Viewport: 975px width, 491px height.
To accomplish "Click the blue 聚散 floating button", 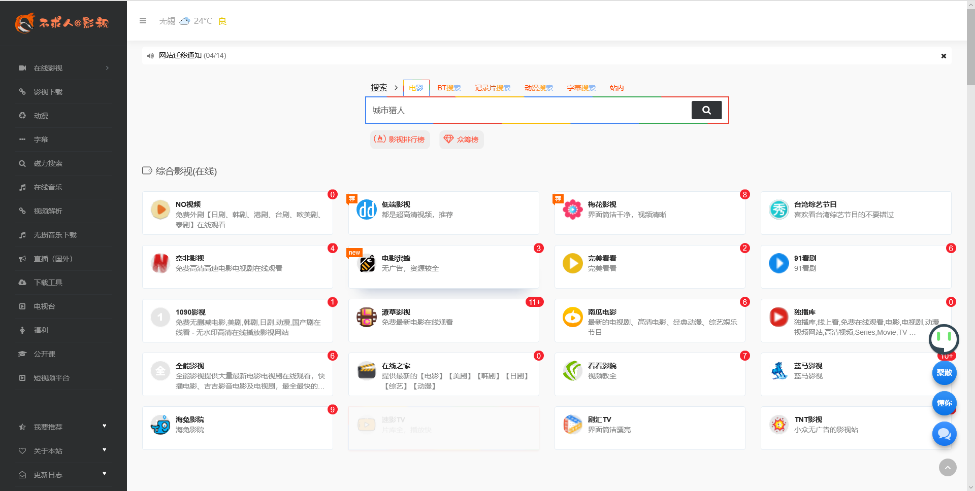I will tap(945, 373).
